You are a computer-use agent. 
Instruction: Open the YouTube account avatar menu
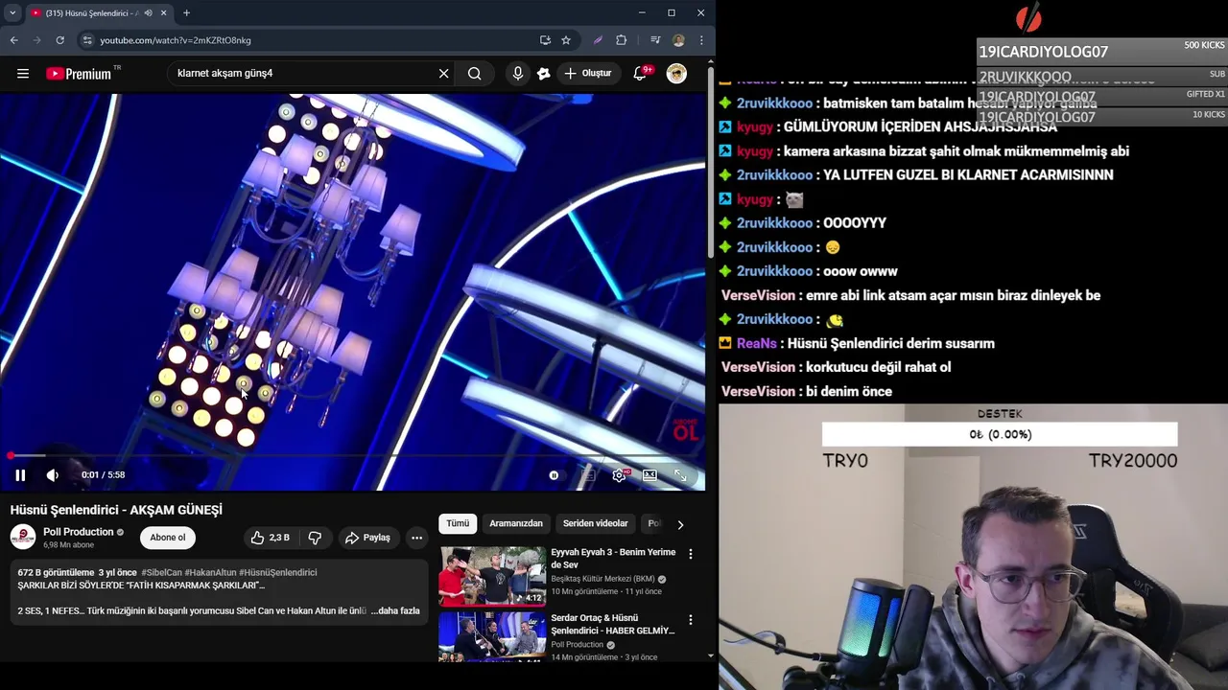tap(676, 73)
